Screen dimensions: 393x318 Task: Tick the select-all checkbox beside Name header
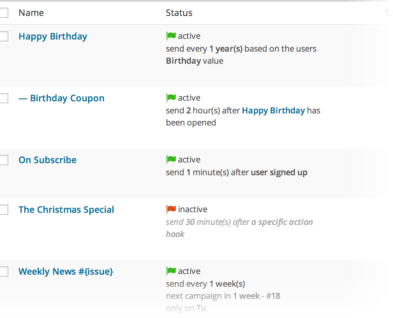point(3,13)
